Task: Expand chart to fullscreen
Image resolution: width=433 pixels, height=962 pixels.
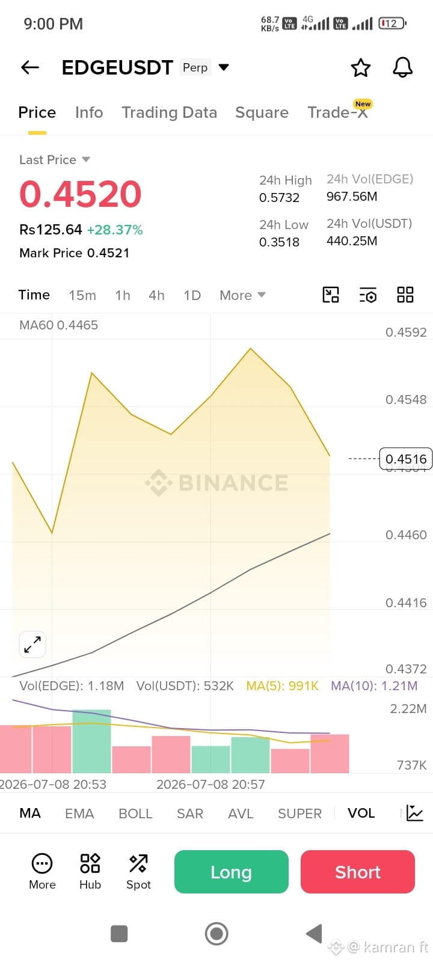Action: (32, 645)
